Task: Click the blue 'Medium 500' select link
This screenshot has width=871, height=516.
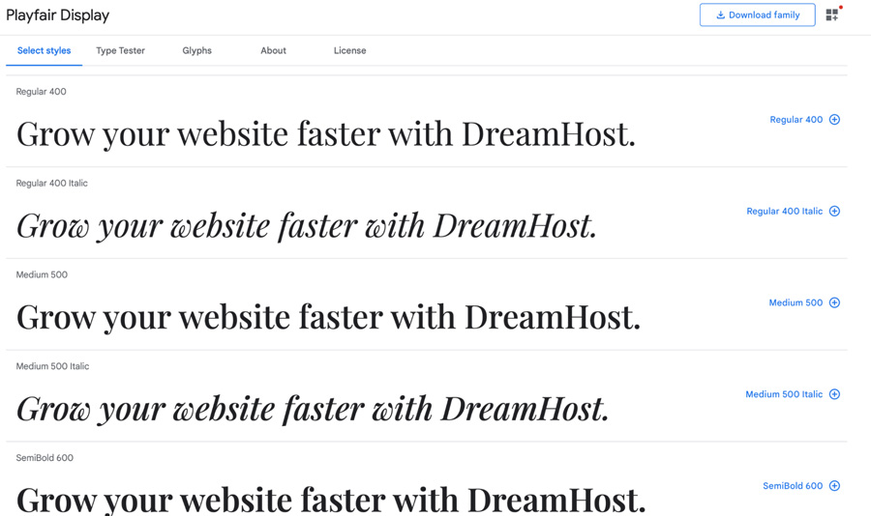Action: click(x=796, y=302)
